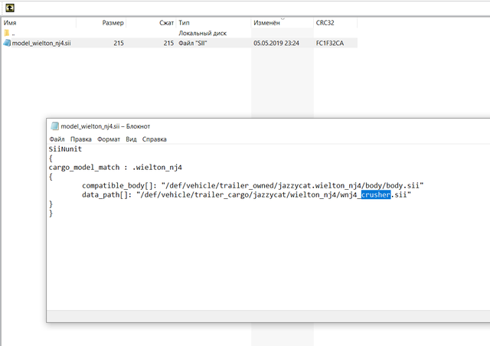Open the Правка menu
Screen dimensions: 490x346
coord(80,139)
